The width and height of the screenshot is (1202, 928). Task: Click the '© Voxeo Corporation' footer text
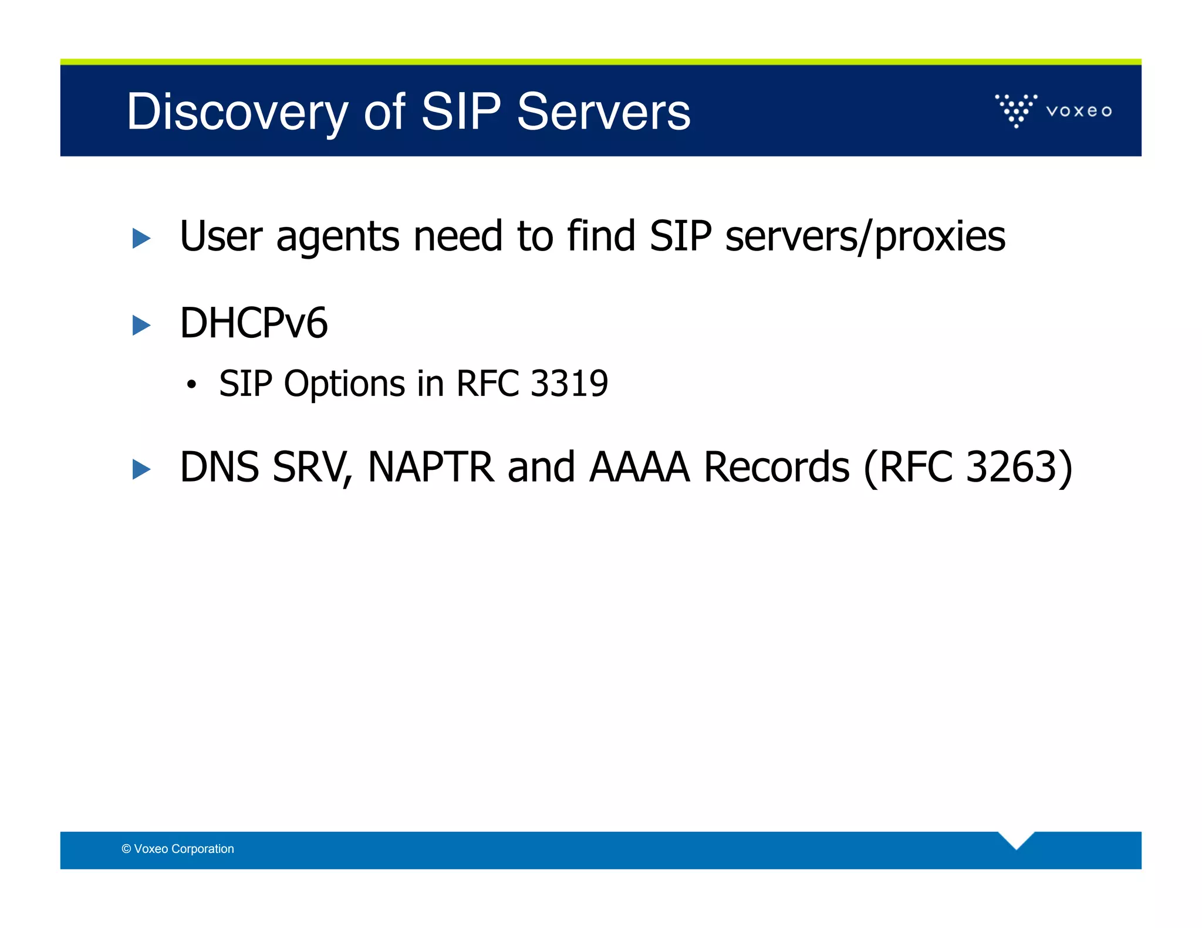click(x=178, y=849)
